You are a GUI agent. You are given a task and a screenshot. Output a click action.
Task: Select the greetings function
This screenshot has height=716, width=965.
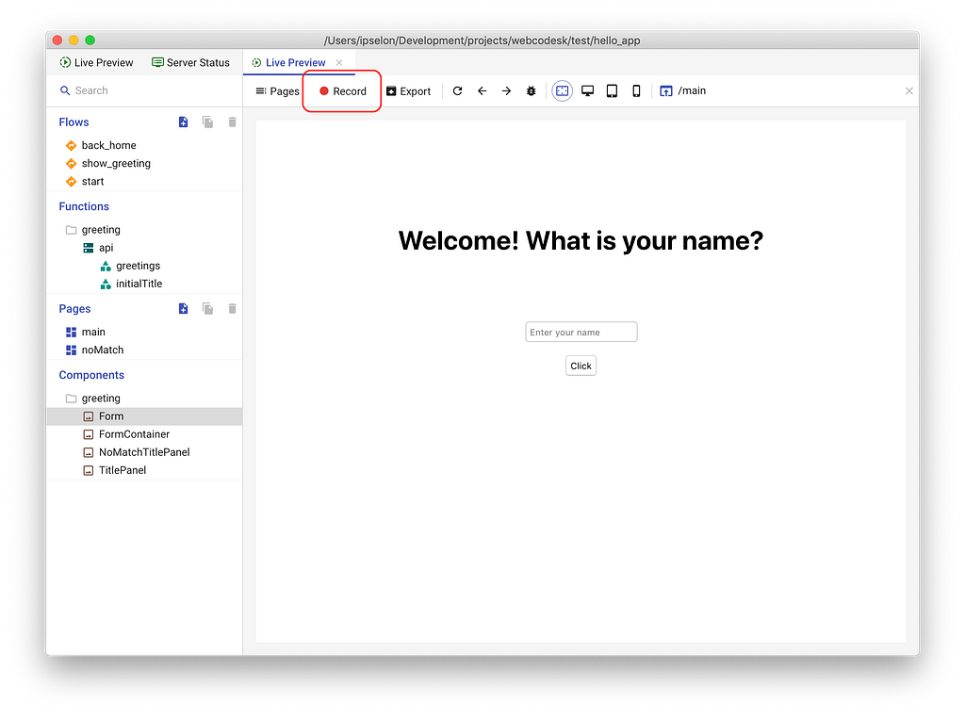pos(144,266)
